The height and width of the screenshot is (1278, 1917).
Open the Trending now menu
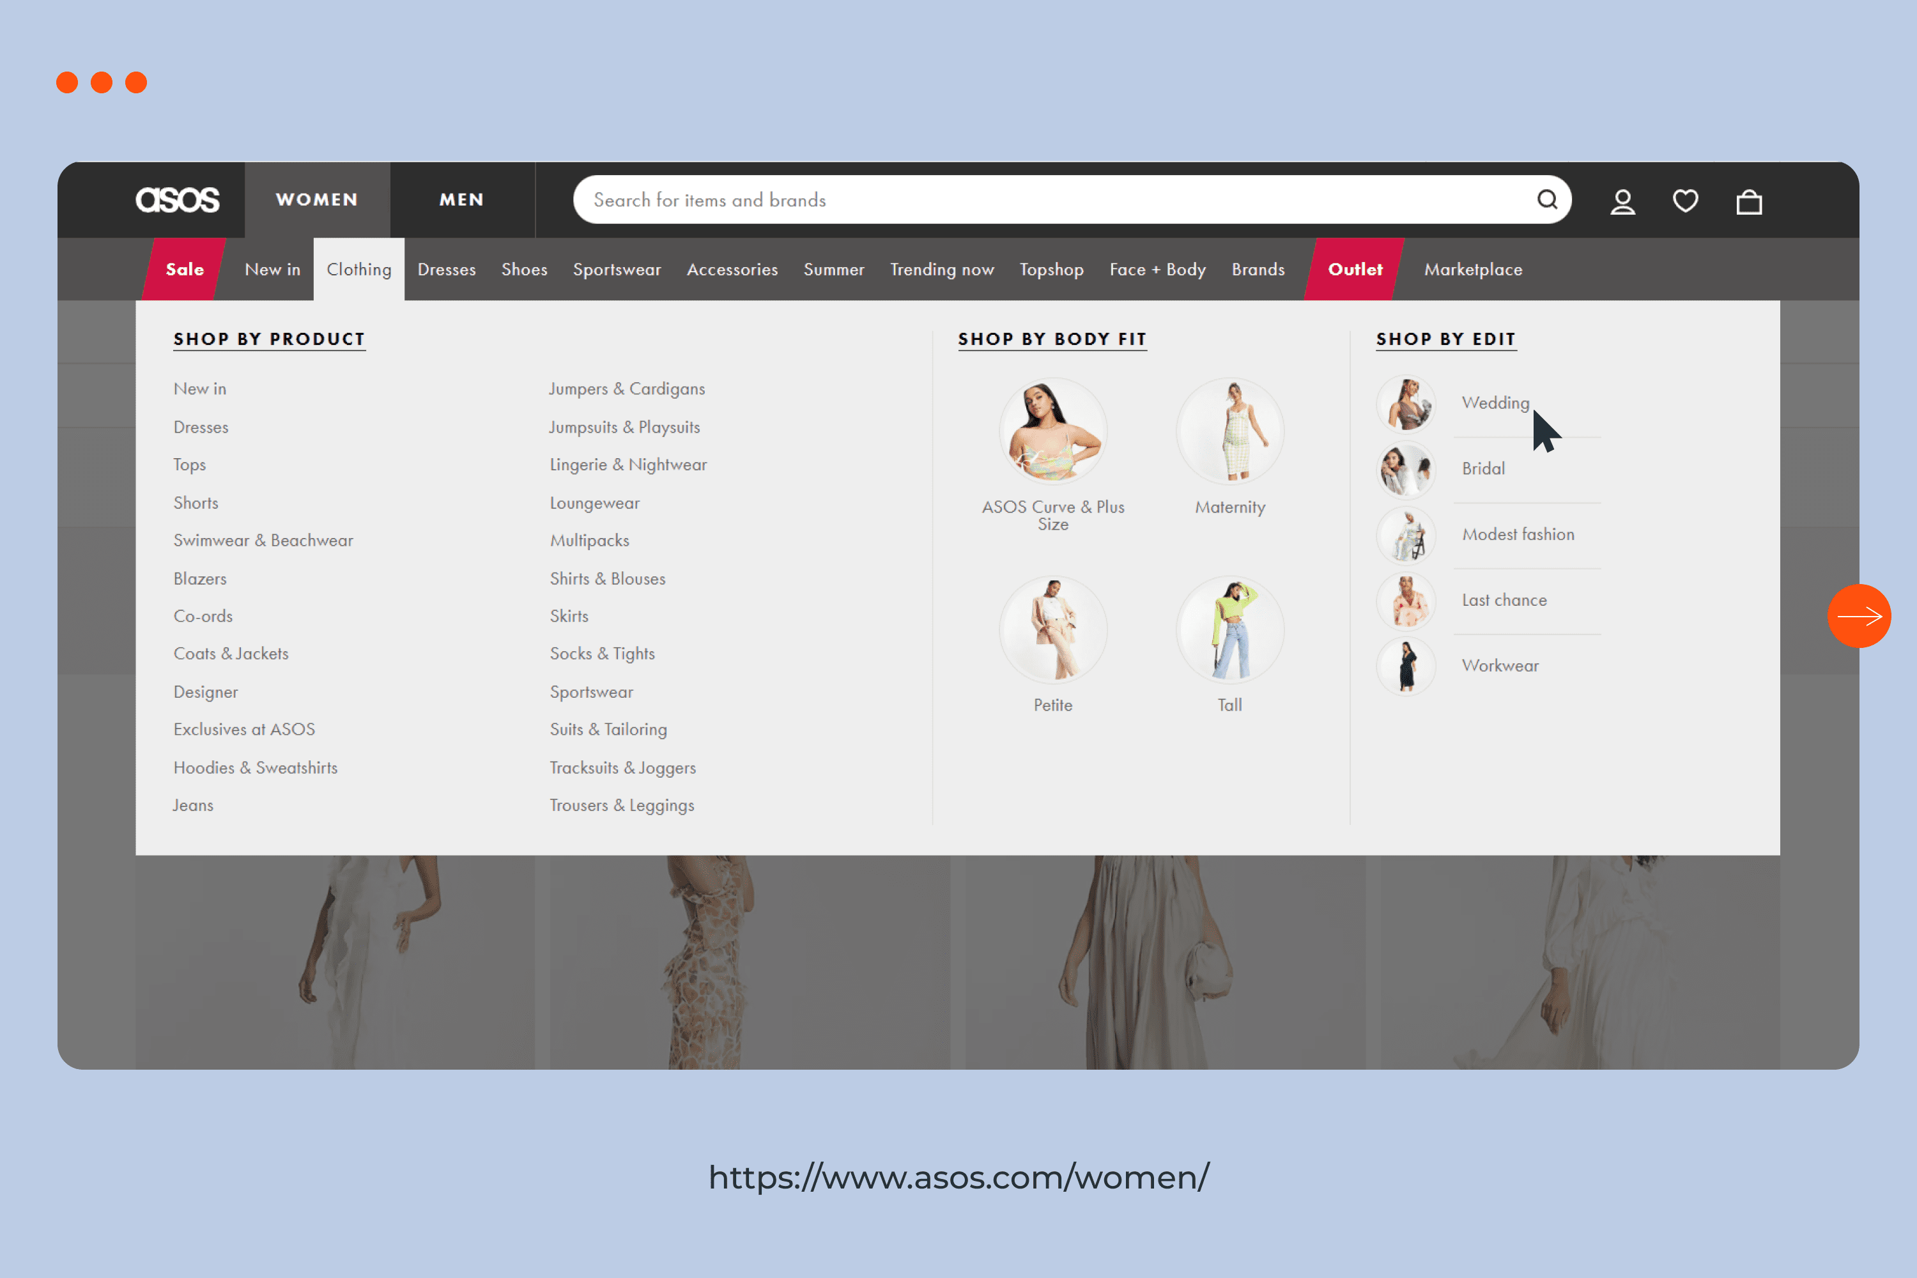(x=942, y=269)
